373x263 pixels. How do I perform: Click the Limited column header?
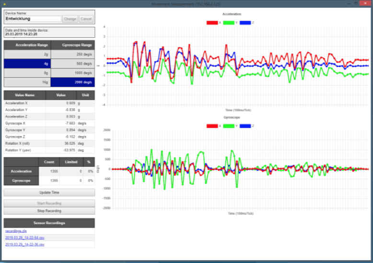click(x=71, y=162)
